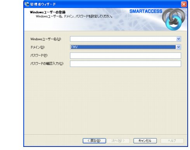Close the 管理者ウィザード window
The image size is (190, 150).
pyautogui.click(x=184, y=4)
